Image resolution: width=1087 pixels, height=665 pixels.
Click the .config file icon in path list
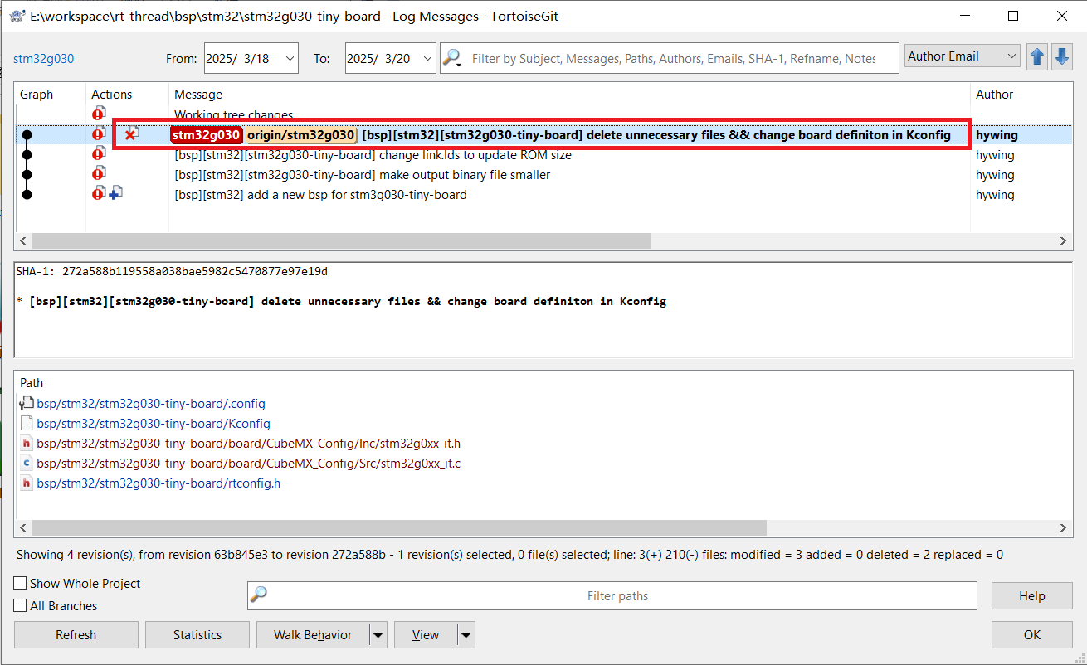click(x=27, y=404)
